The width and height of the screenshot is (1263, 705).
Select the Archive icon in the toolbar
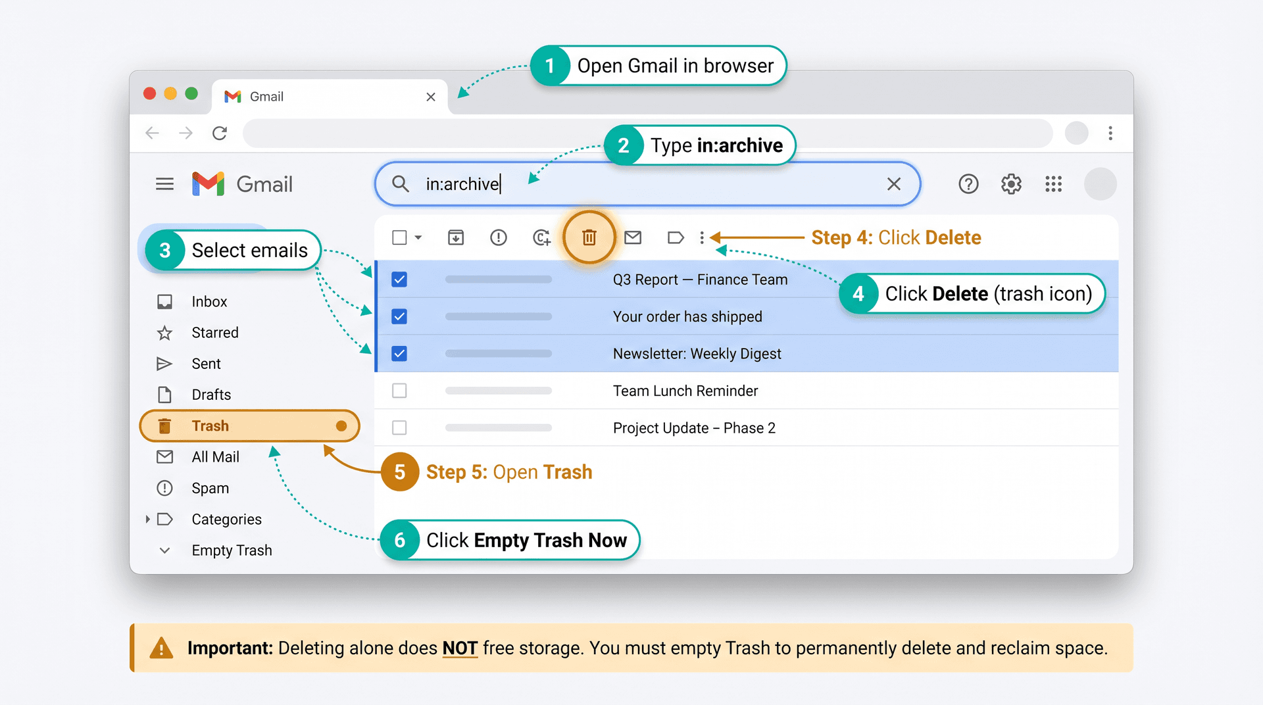click(456, 237)
